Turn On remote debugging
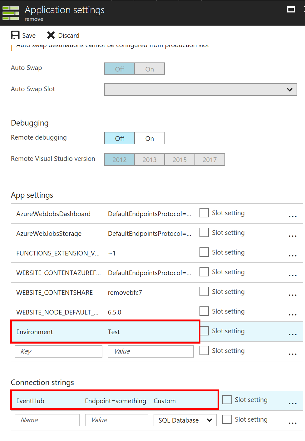Image resolution: width=305 pixels, height=441 pixels. [149, 138]
